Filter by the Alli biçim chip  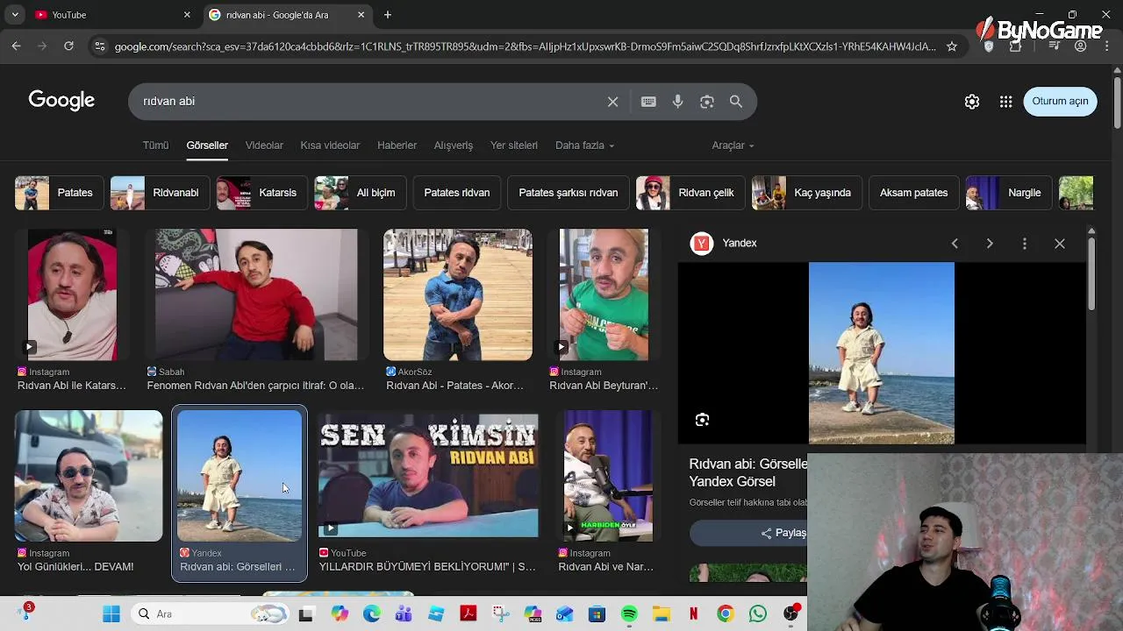(x=360, y=193)
